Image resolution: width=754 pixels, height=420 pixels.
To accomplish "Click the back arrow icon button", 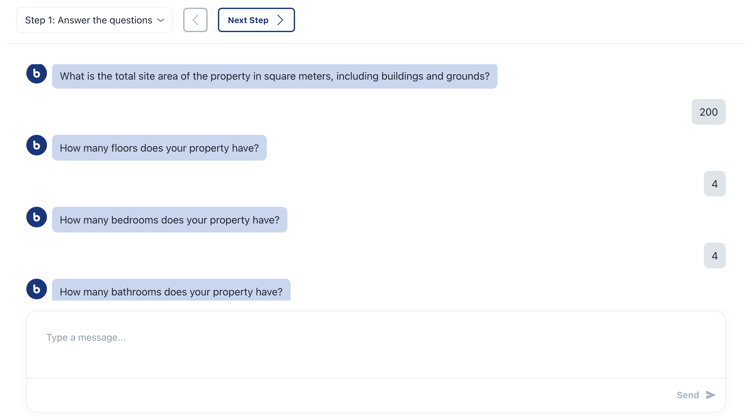I will pyautogui.click(x=195, y=20).
